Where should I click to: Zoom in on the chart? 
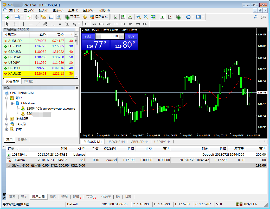pos(138,17)
